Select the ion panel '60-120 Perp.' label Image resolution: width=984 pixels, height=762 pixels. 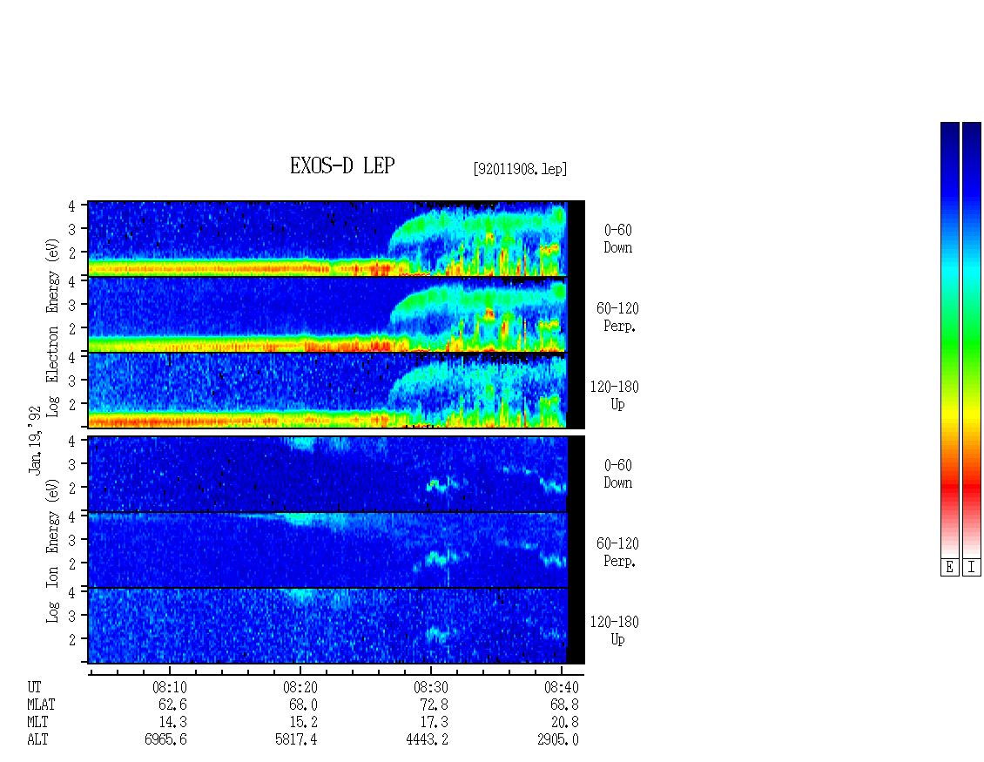[617, 552]
